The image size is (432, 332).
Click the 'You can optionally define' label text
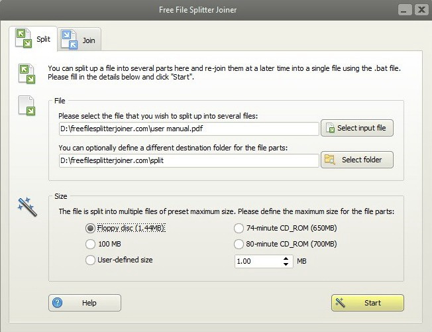pyautogui.click(x=173, y=148)
